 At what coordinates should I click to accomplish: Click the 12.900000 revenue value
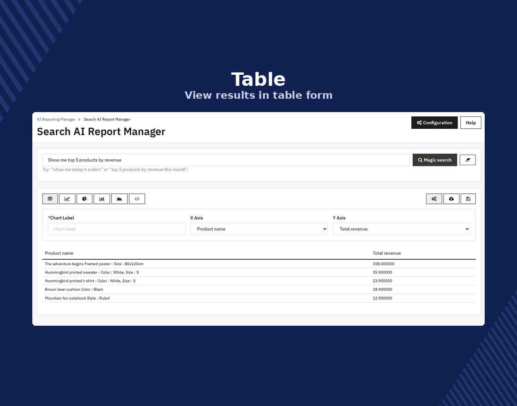(x=383, y=298)
